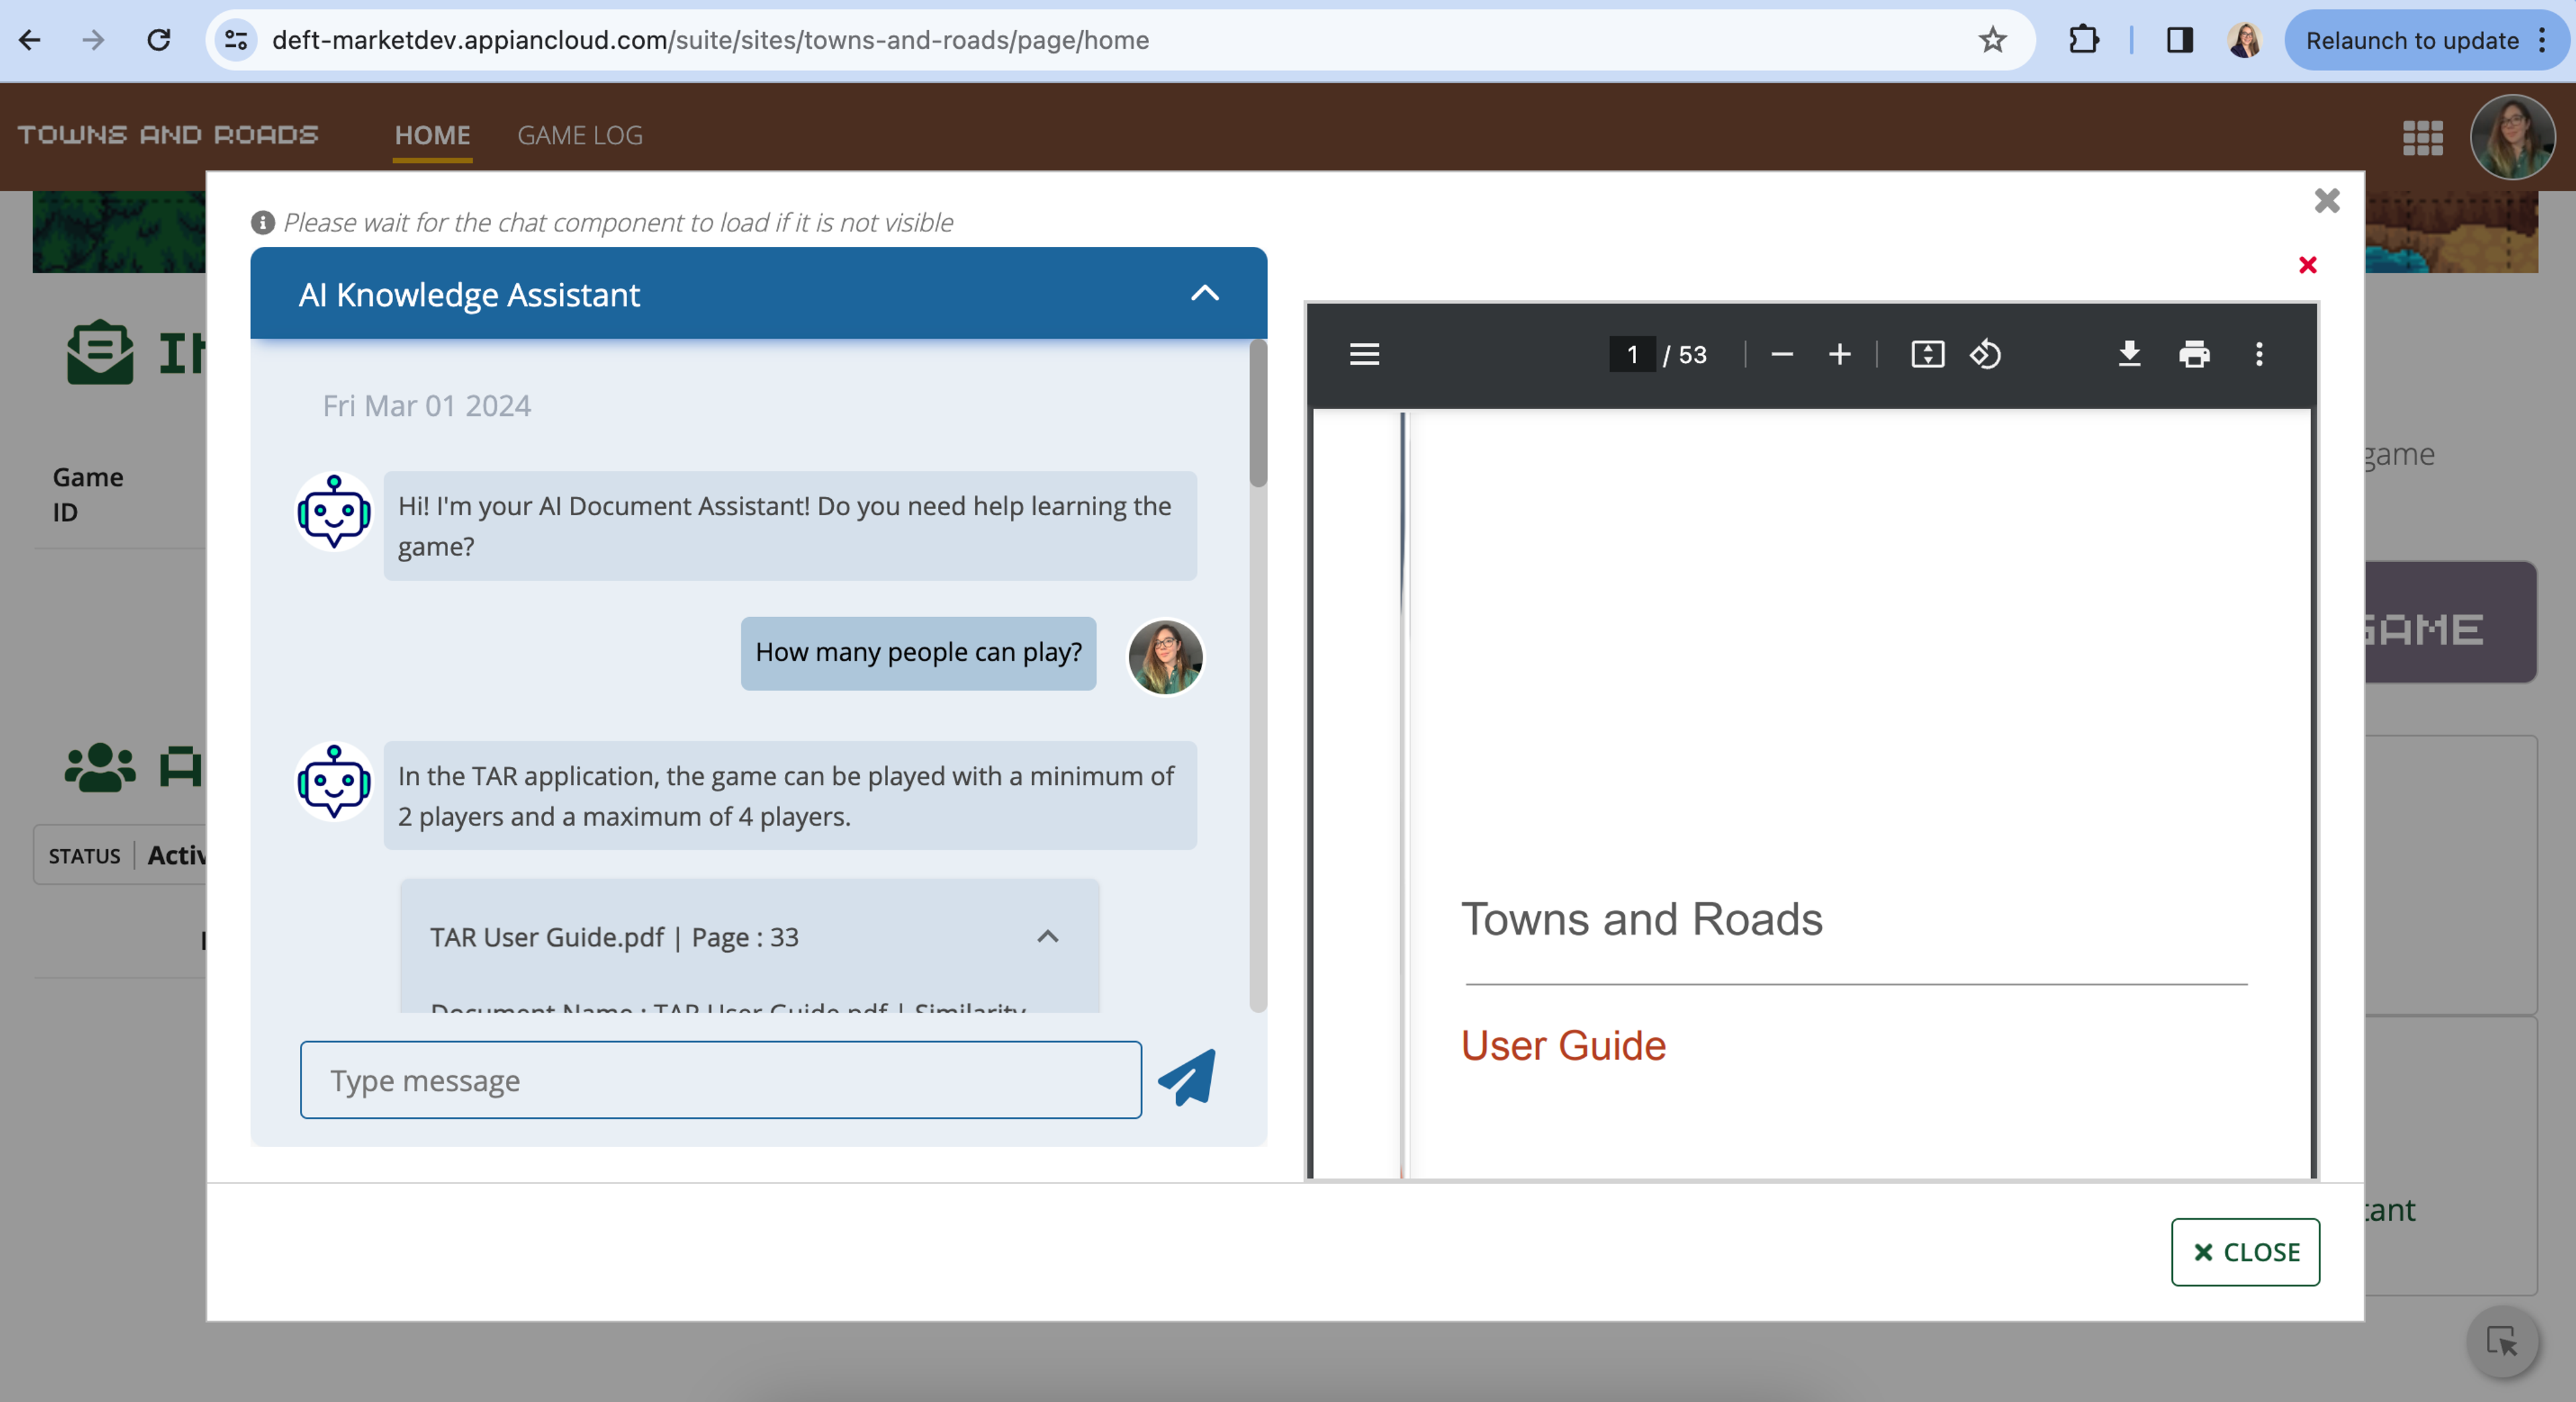
Task: Switch to the GAME LOG tab
Action: [580, 135]
